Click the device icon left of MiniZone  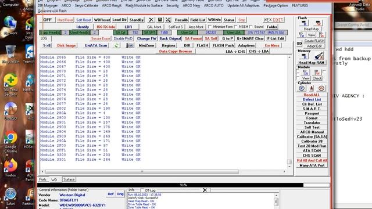tap(130, 45)
